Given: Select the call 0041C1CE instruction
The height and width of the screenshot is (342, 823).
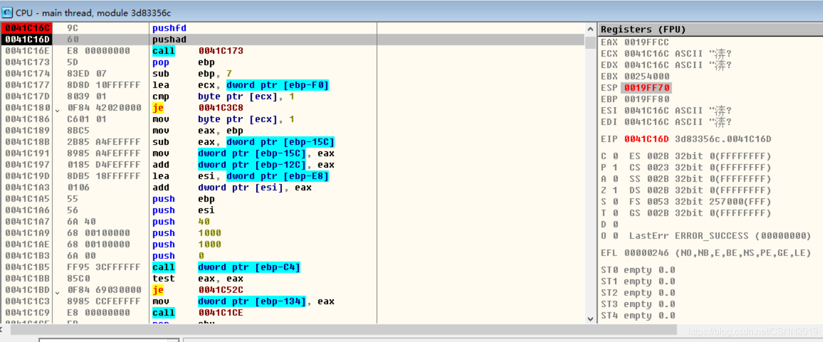Looking at the screenshot, I should 198,312.
